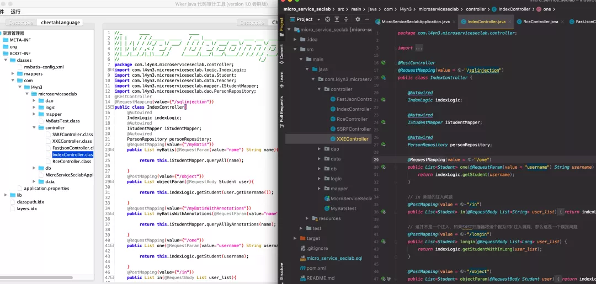The height and width of the screenshot is (284, 596).
Task: Hide the Project panel with minus icon
Action: 367,19
